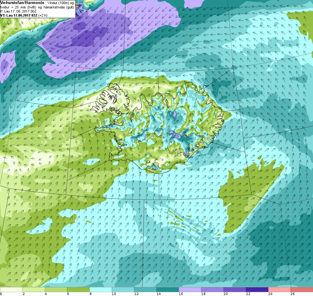Click the legend scale label "24"
The height and width of the screenshot is (296, 313).
pos(270,294)
